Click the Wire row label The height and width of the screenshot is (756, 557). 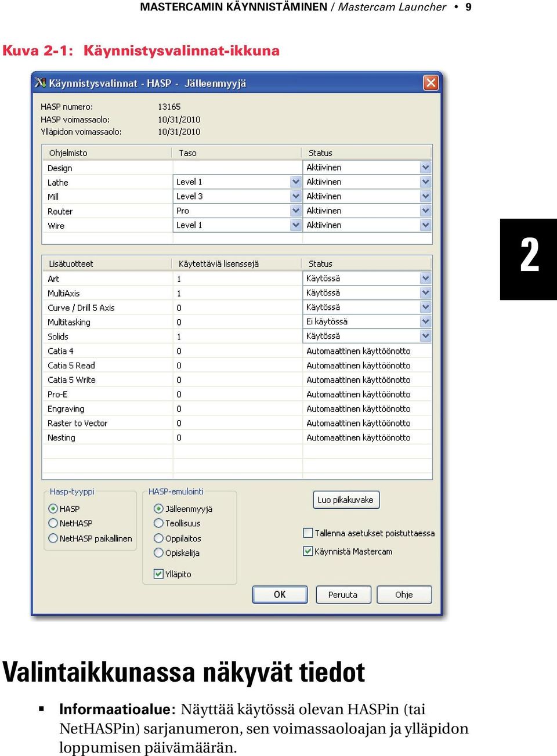[x=56, y=226]
